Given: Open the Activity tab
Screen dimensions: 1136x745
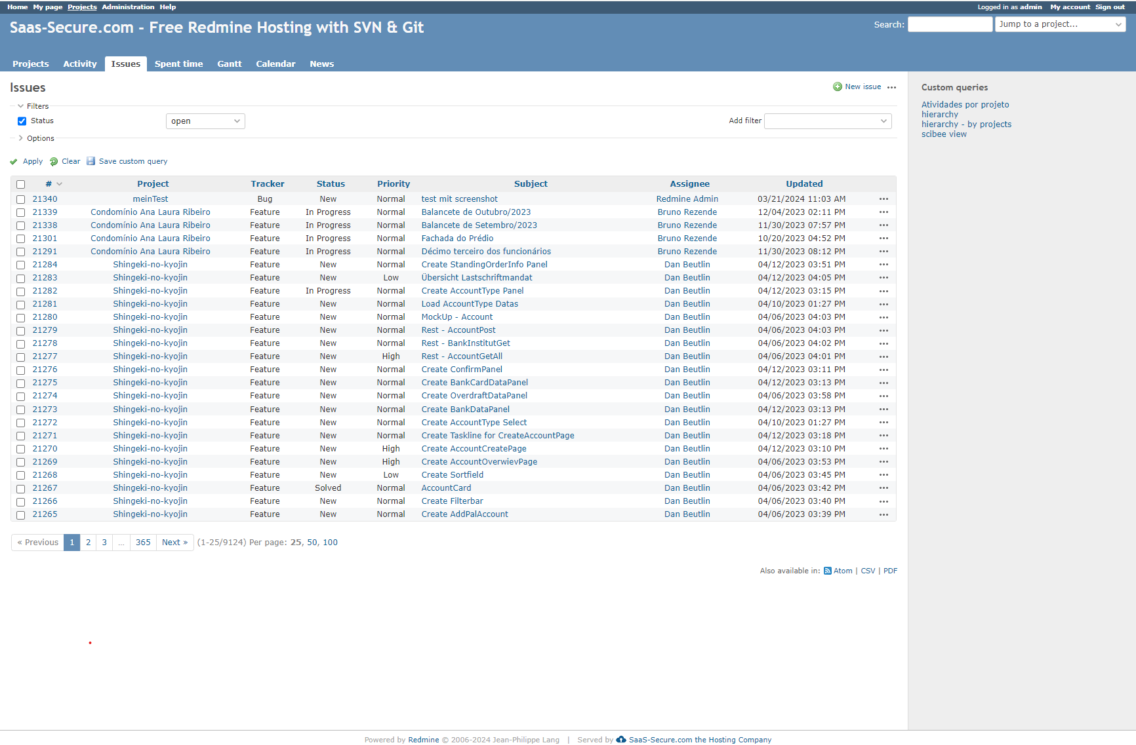Looking at the screenshot, I should (x=80, y=64).
